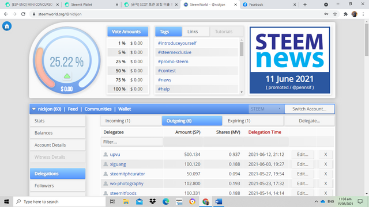Click Windows search box

point(59,202)
